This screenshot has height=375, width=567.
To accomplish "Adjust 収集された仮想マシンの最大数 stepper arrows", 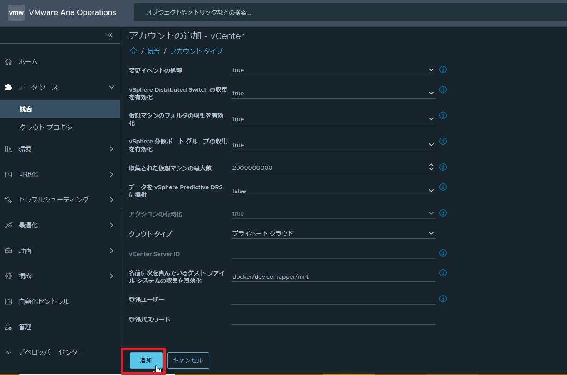I will pos(431,168).
